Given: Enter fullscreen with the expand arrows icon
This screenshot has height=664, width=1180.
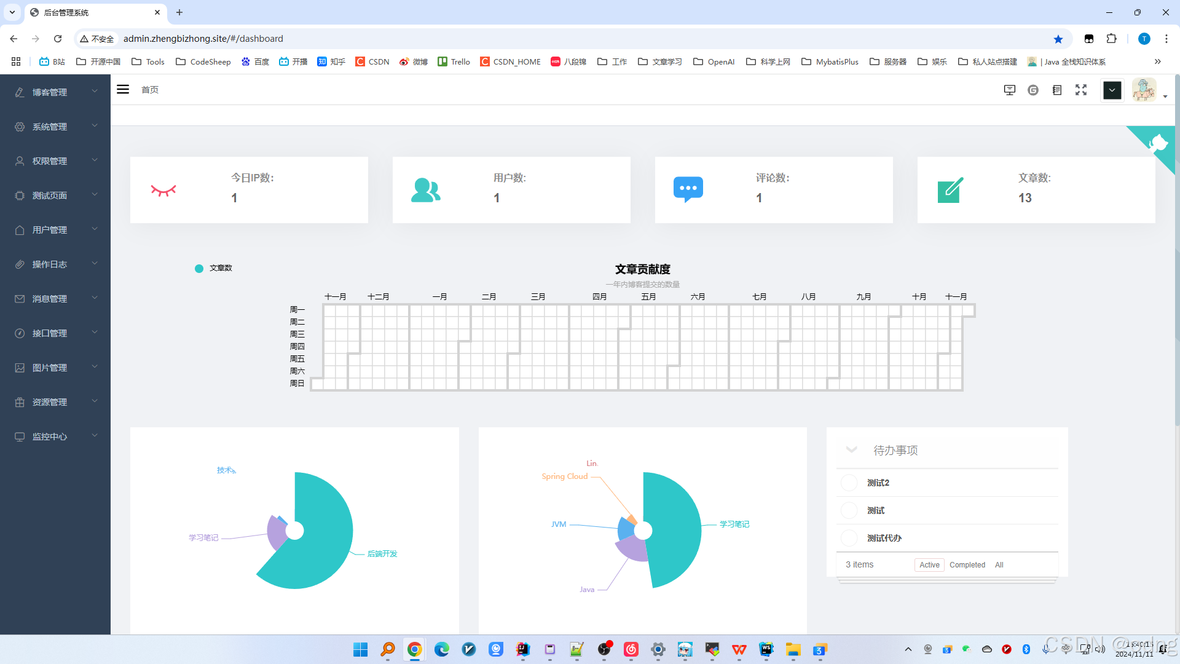Looking at the screenshot, I should pos(1081,90).
